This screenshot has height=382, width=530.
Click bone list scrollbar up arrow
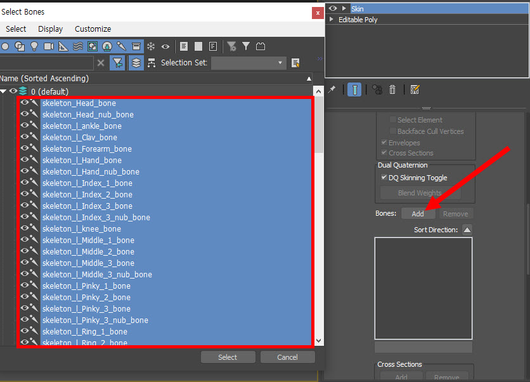click(318, 91)
